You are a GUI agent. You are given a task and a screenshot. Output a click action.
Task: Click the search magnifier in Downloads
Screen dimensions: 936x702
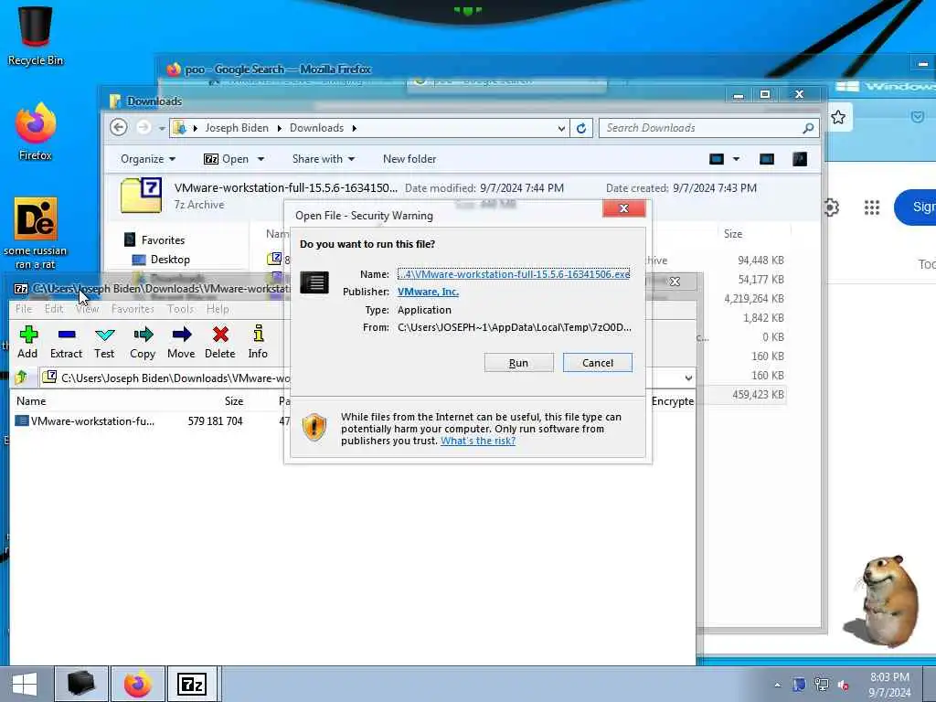click(808, 128)
